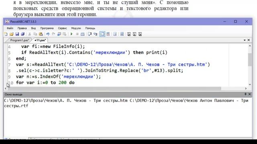Click the word 'then' on line 5
Screen dimensions: 257x144
click(x=138, y=52)
